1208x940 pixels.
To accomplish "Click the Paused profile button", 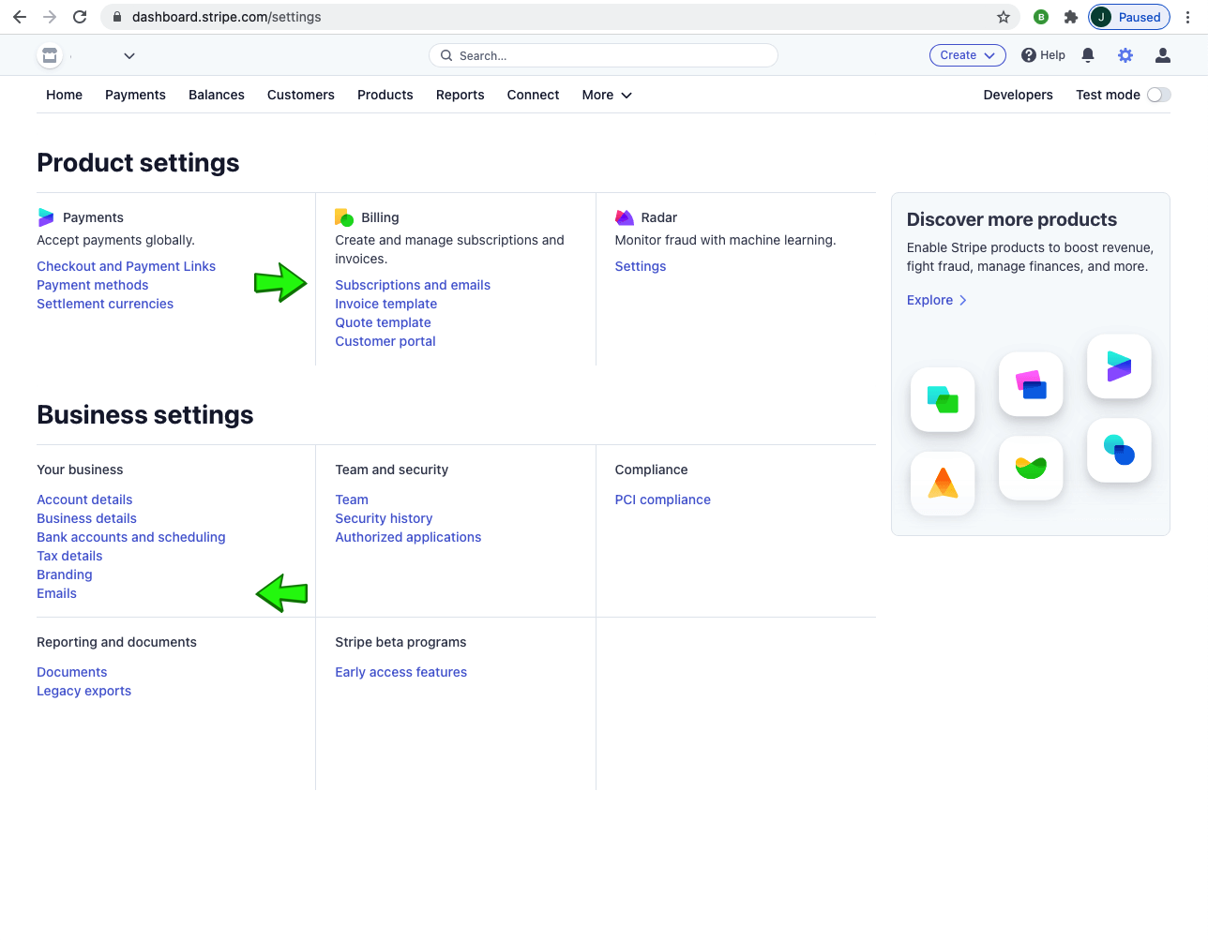I will click(1129, 17).
